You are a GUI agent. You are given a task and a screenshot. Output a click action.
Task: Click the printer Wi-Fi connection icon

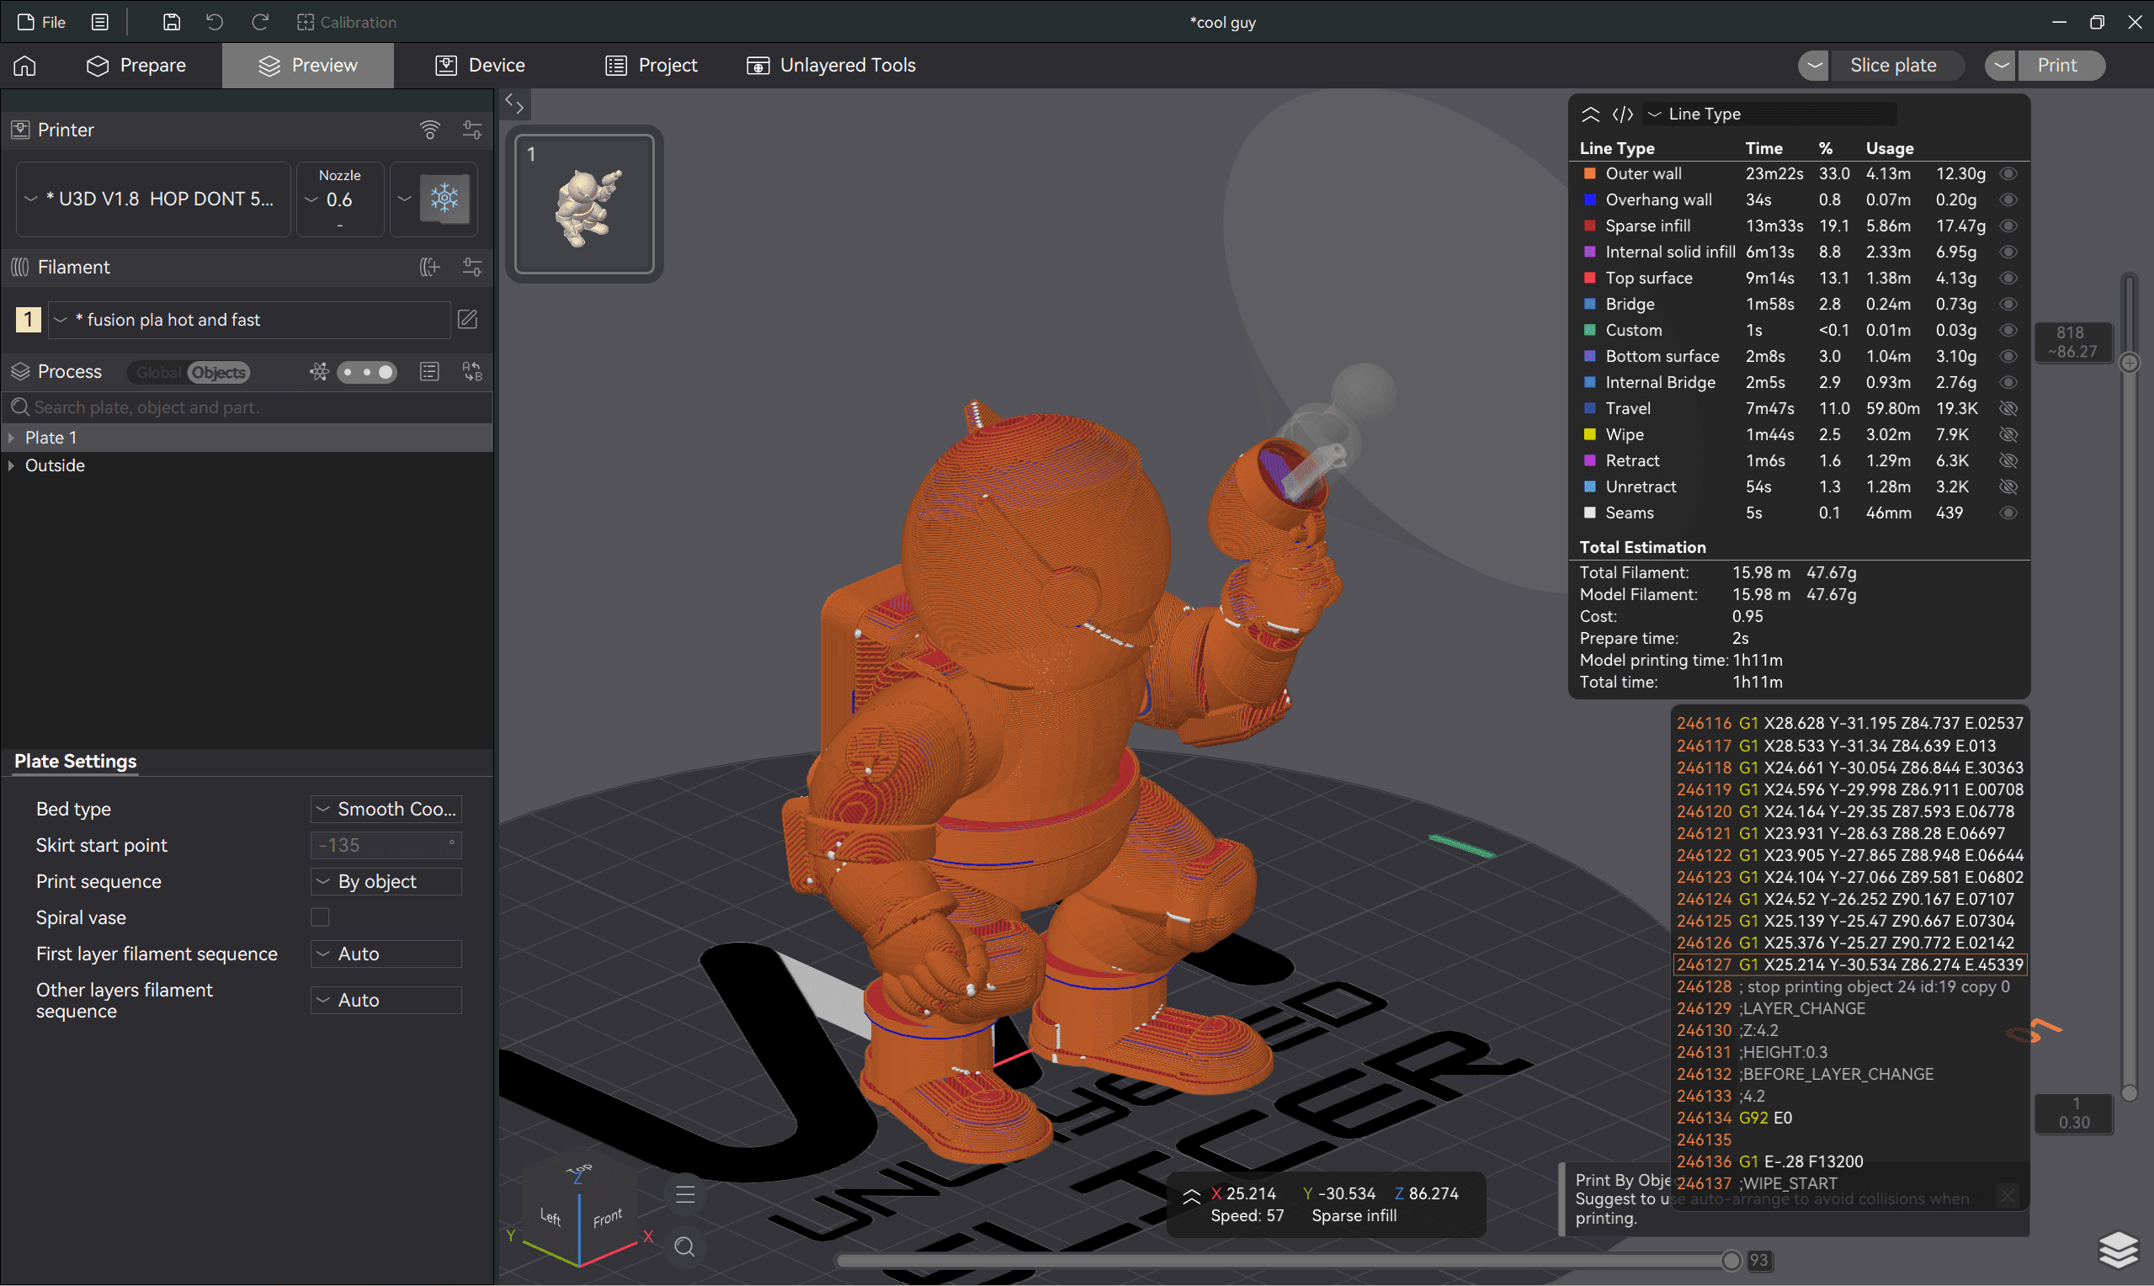(x=430, y=130)
